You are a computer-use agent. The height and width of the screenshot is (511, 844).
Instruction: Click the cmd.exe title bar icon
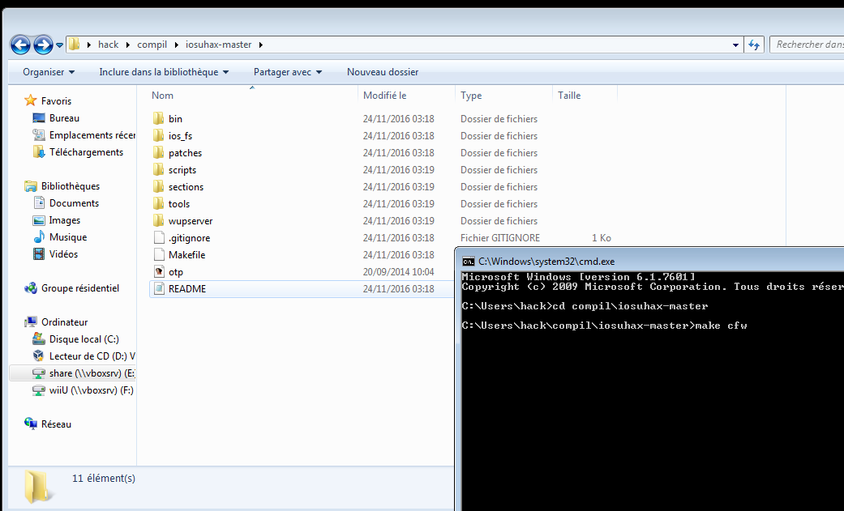click(469, 262)
